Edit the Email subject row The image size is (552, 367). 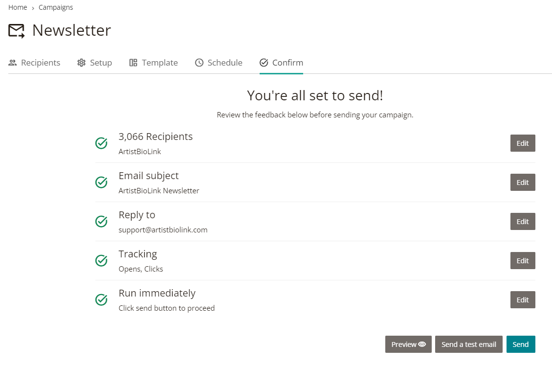tap(523, 182)
